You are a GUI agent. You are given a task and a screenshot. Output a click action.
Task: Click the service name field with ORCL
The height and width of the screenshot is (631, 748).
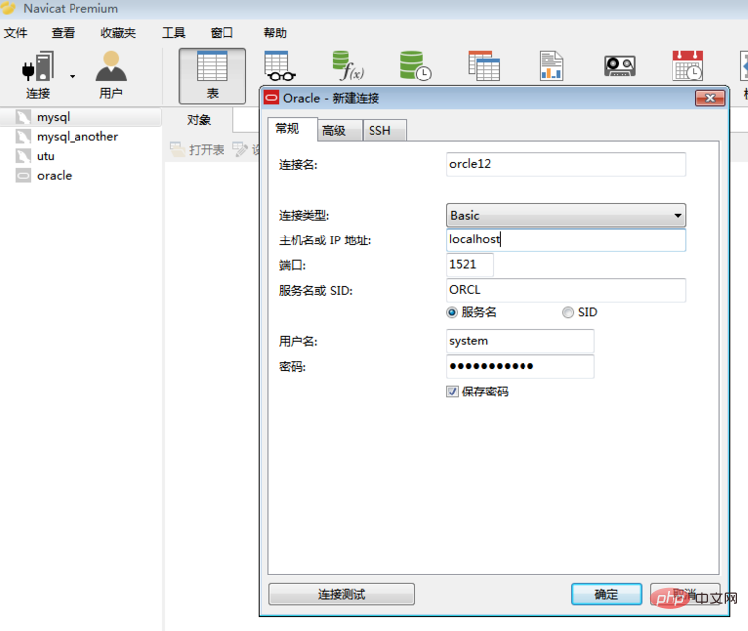[x=566, y=290]
